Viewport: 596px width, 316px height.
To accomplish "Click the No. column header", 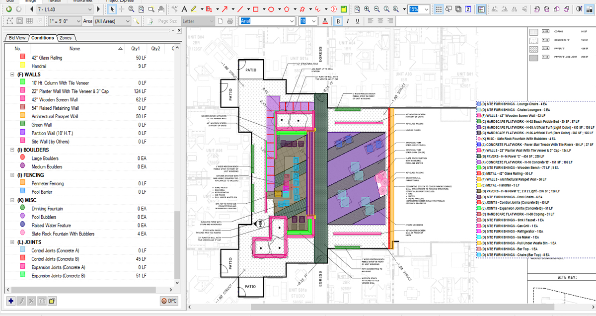I will (x=18, y=49).
